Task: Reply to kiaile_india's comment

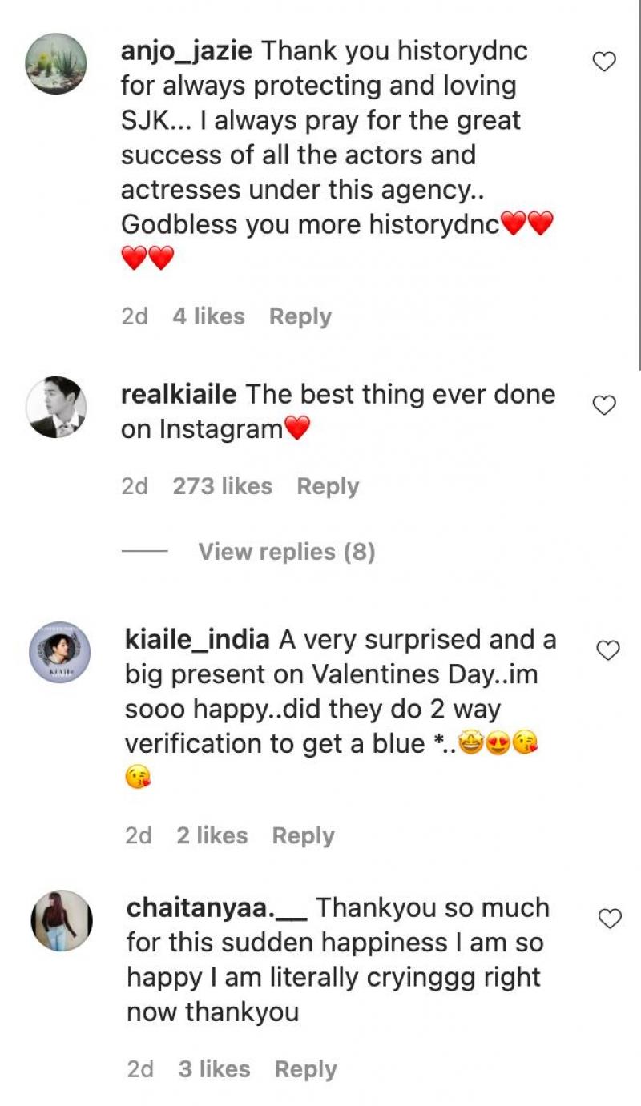Action: coord(303,835)
